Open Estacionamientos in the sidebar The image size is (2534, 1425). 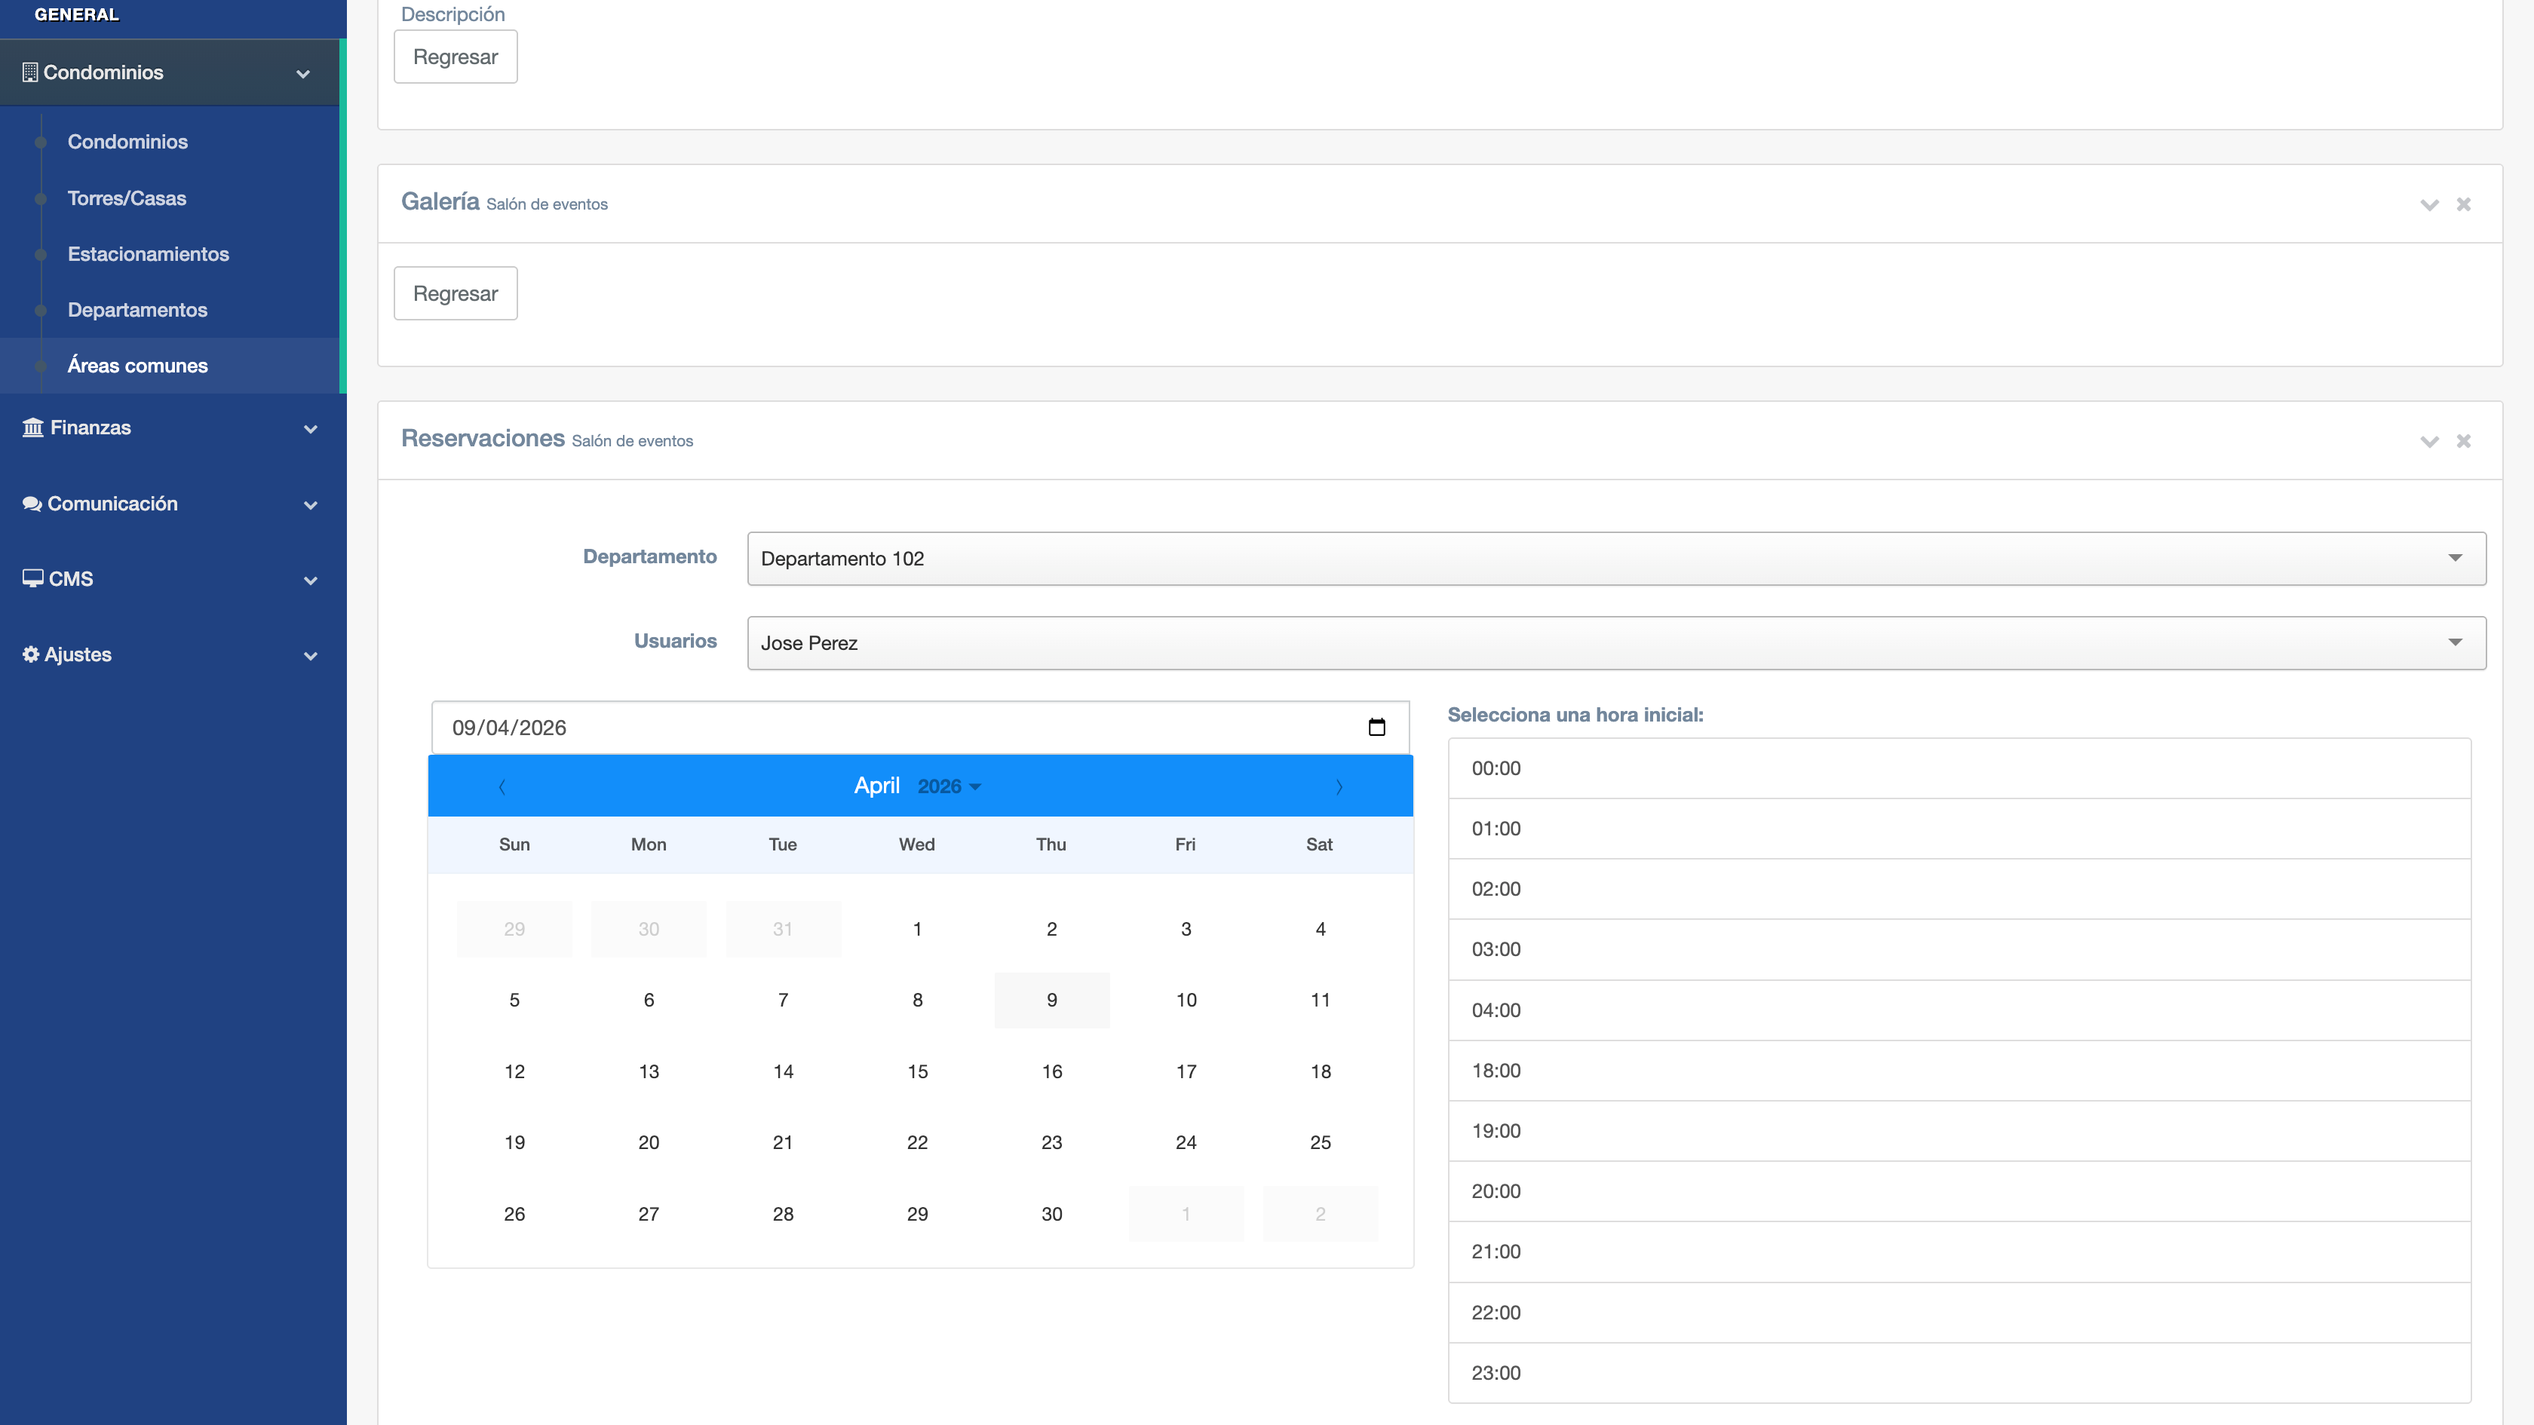coord(148,254)
